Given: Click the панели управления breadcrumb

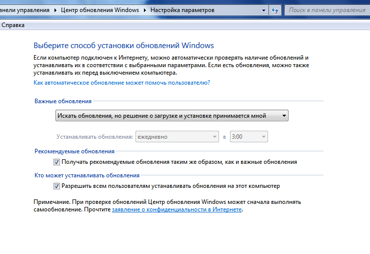Looking at the screenshot, I should tap(24, 10).
